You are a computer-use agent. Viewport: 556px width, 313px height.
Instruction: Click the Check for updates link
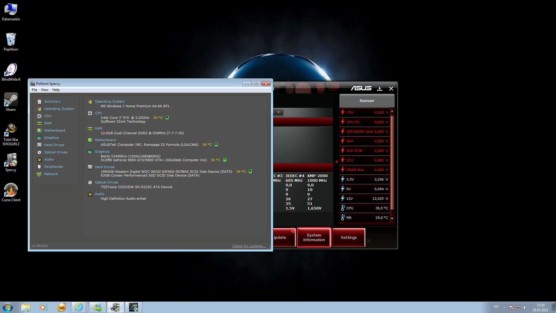click(x=249, y=246)
